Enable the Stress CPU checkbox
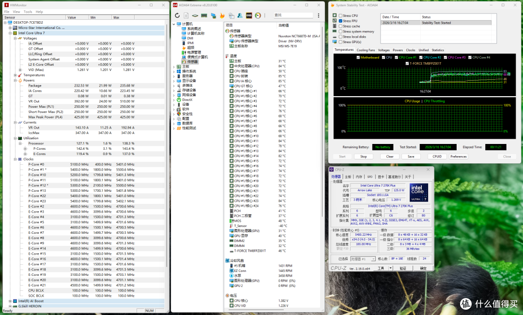This screenshot has width=523, height=315. pyautogui.click(x=340, y=15)
